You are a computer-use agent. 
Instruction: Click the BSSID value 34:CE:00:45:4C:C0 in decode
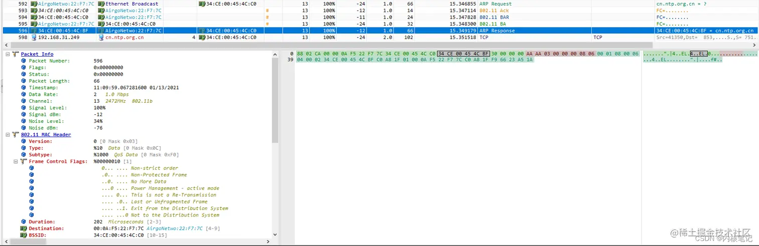click(118, 235)
